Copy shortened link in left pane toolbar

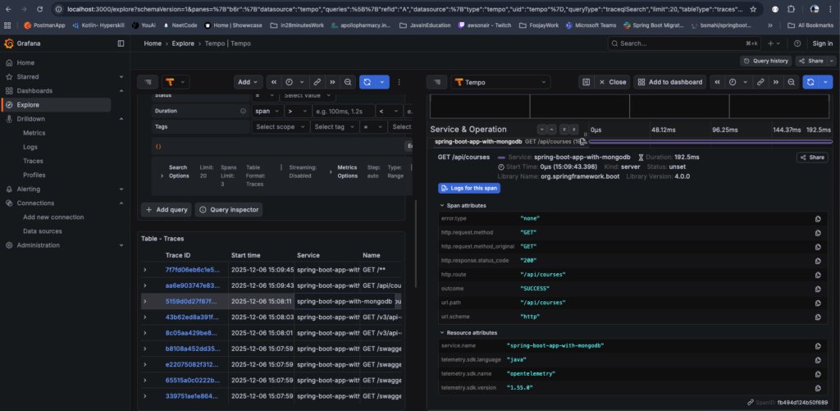coord(316,82)
